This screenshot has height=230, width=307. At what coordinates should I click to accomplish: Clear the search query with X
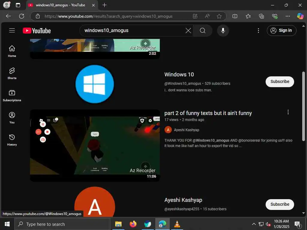tap(188, 31)
